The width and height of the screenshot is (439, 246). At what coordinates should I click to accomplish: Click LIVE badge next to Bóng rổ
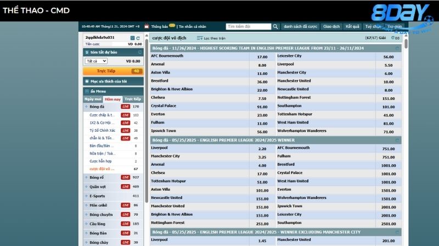pyautogui.click(x=126, y=177)
